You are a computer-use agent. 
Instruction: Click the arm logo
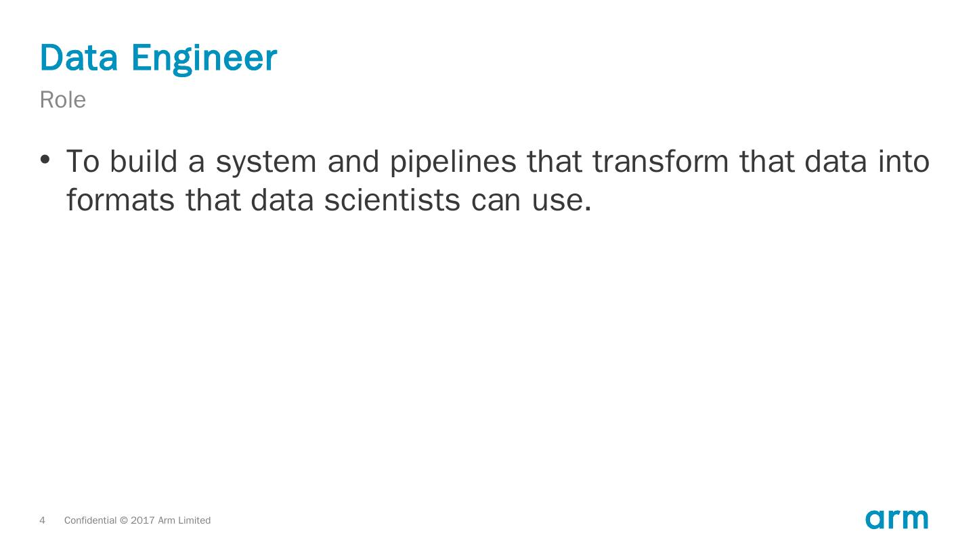pos(896,519)
